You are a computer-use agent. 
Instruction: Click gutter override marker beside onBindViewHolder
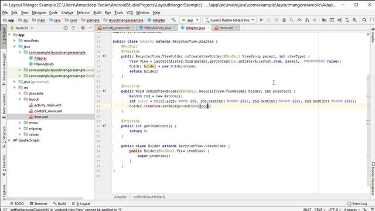click(x=104, y=91)
